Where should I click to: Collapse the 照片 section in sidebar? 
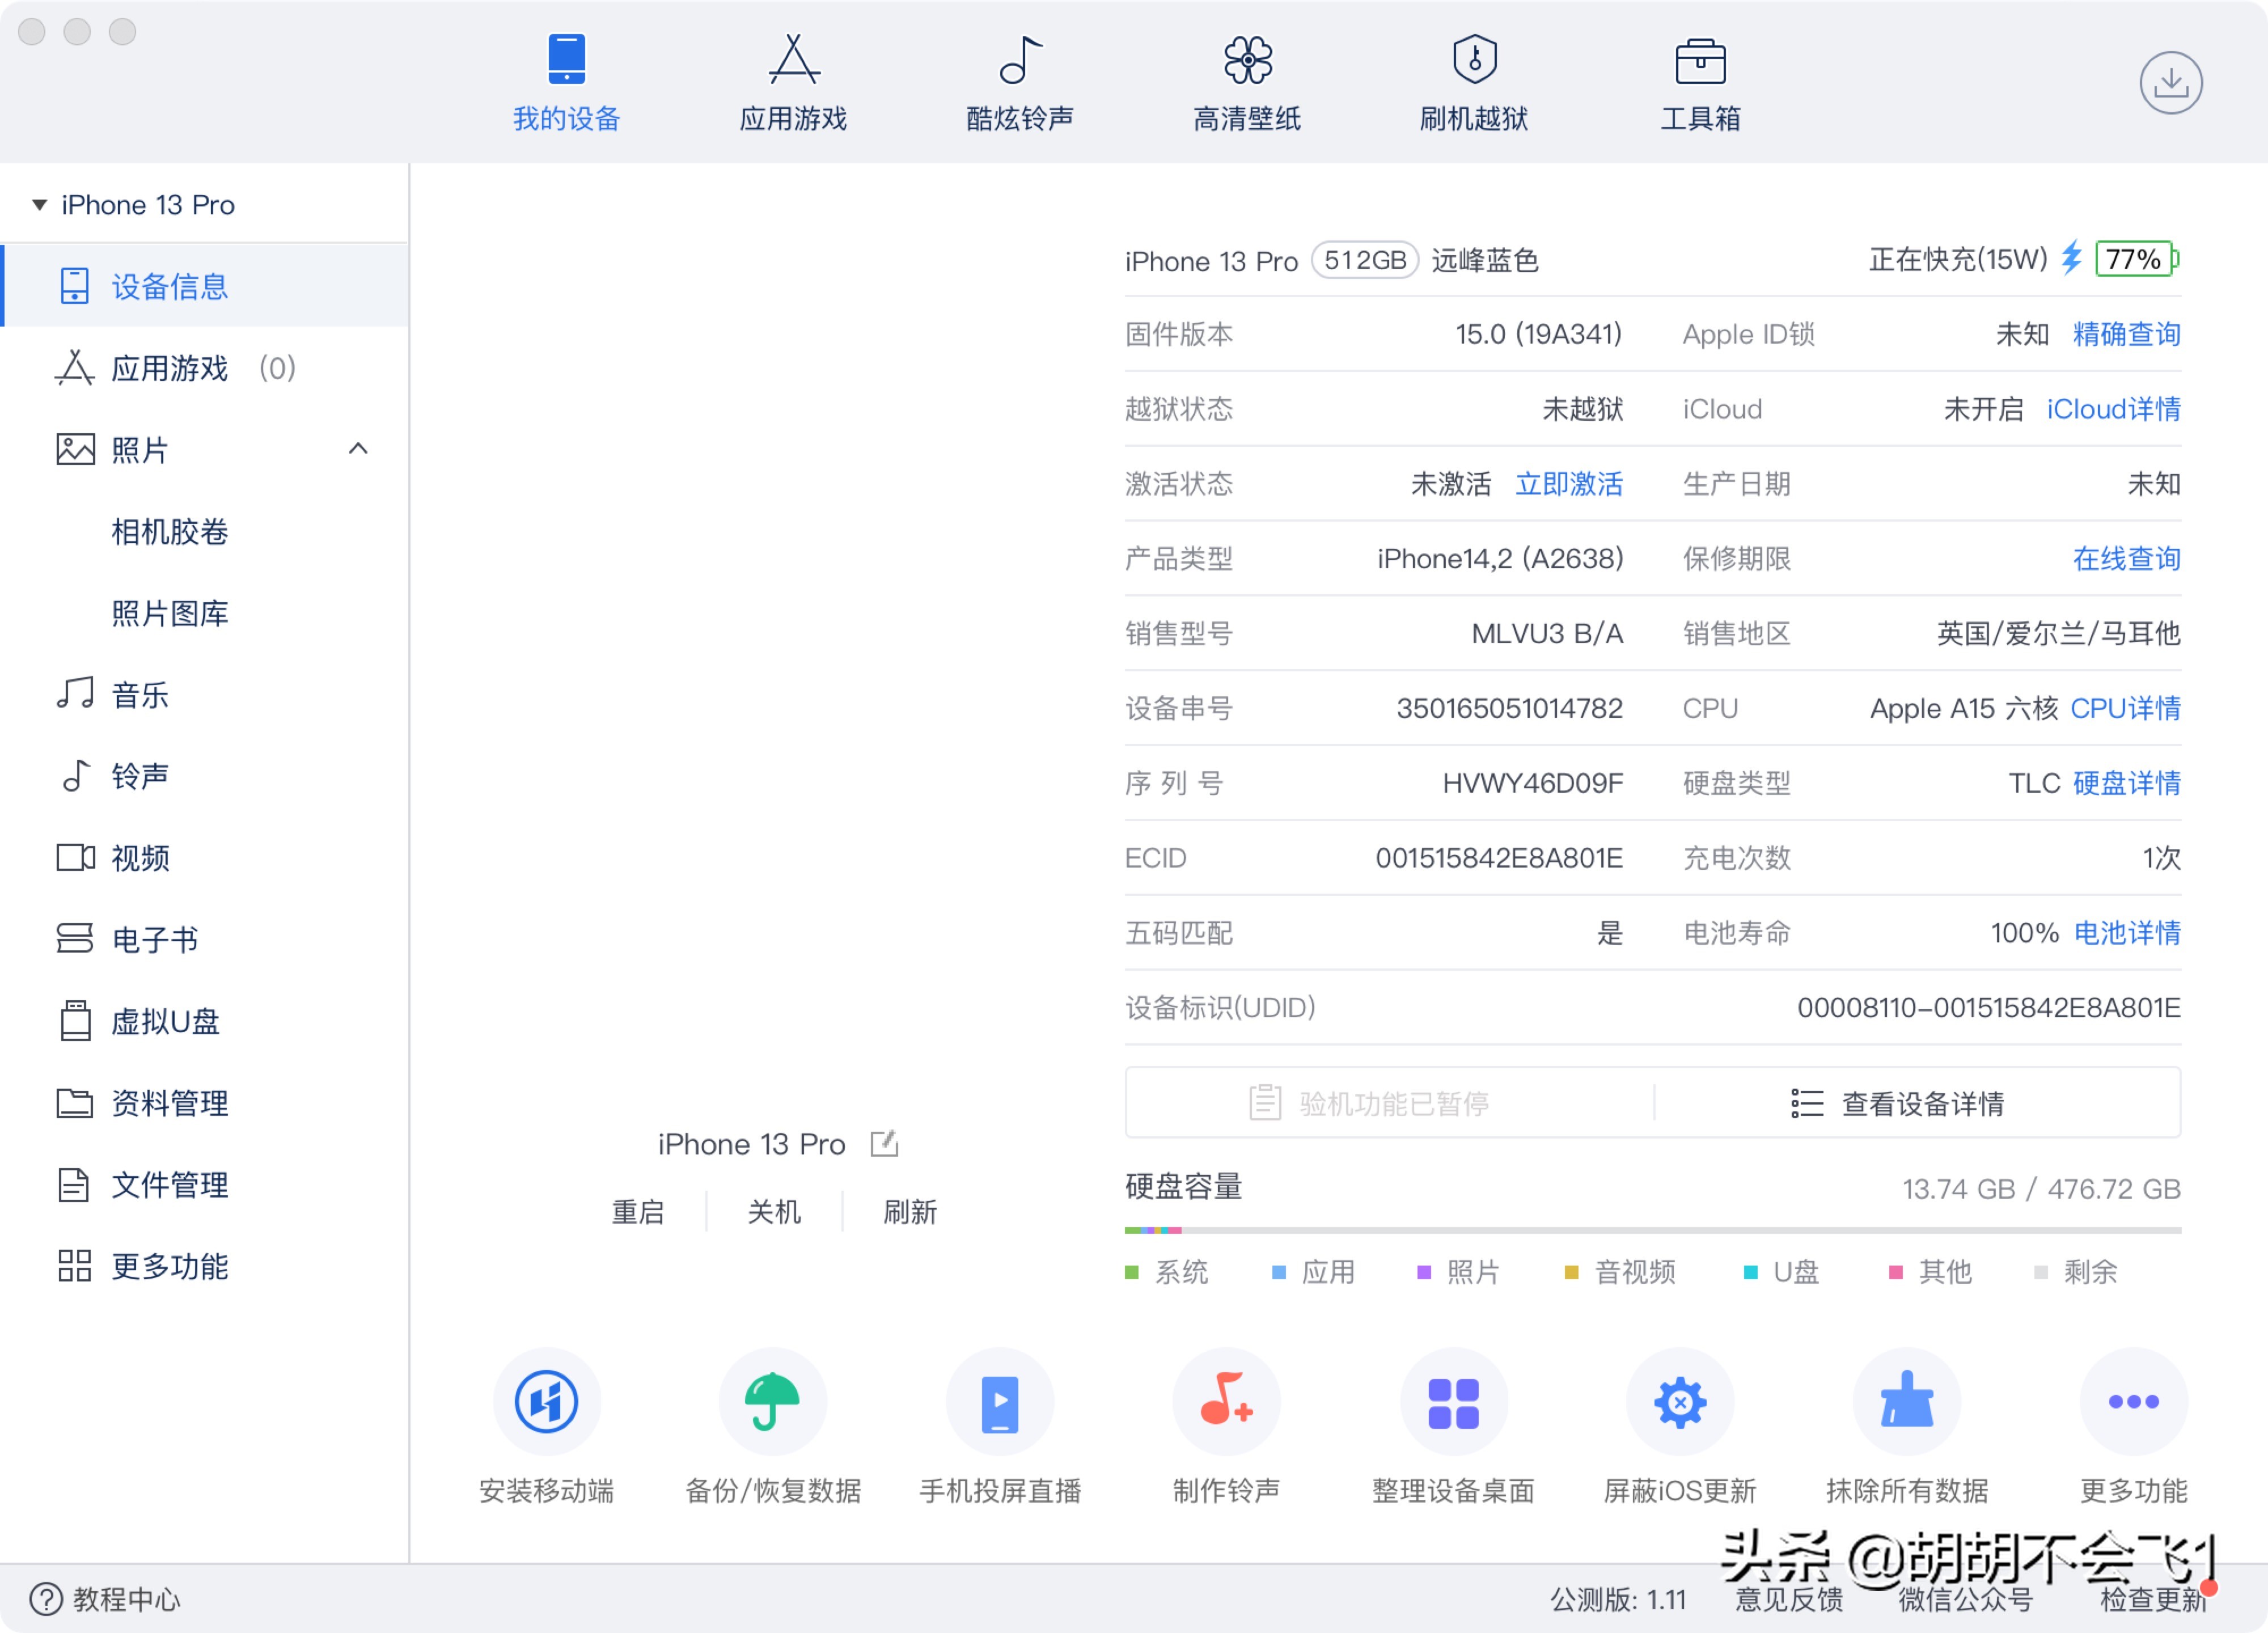[x=360, y=449]
